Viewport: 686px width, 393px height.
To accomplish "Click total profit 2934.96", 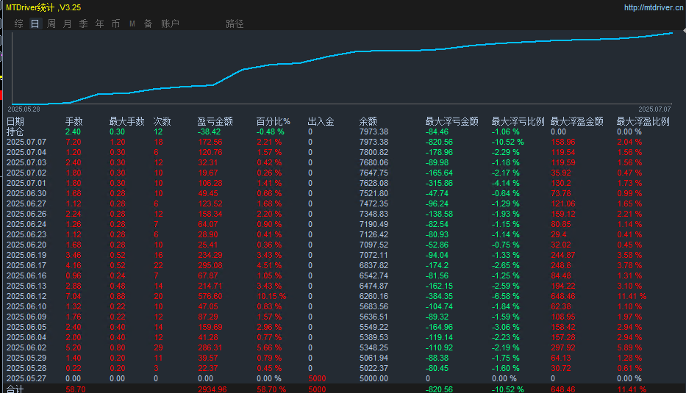I will 212,389.
